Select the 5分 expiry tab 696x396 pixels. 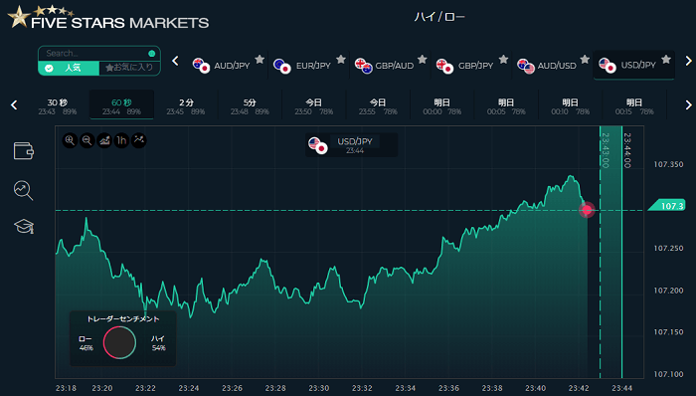point(250,105)
